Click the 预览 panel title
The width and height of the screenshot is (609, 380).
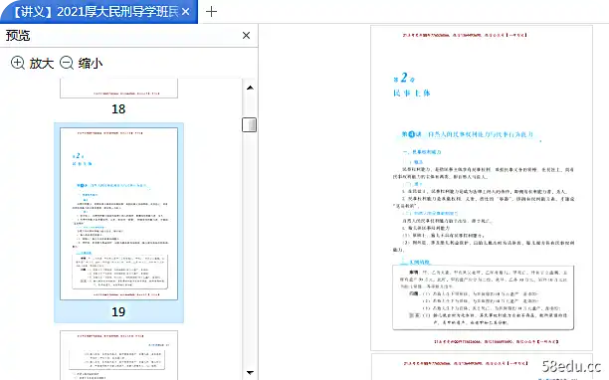(x=18, y=36)
